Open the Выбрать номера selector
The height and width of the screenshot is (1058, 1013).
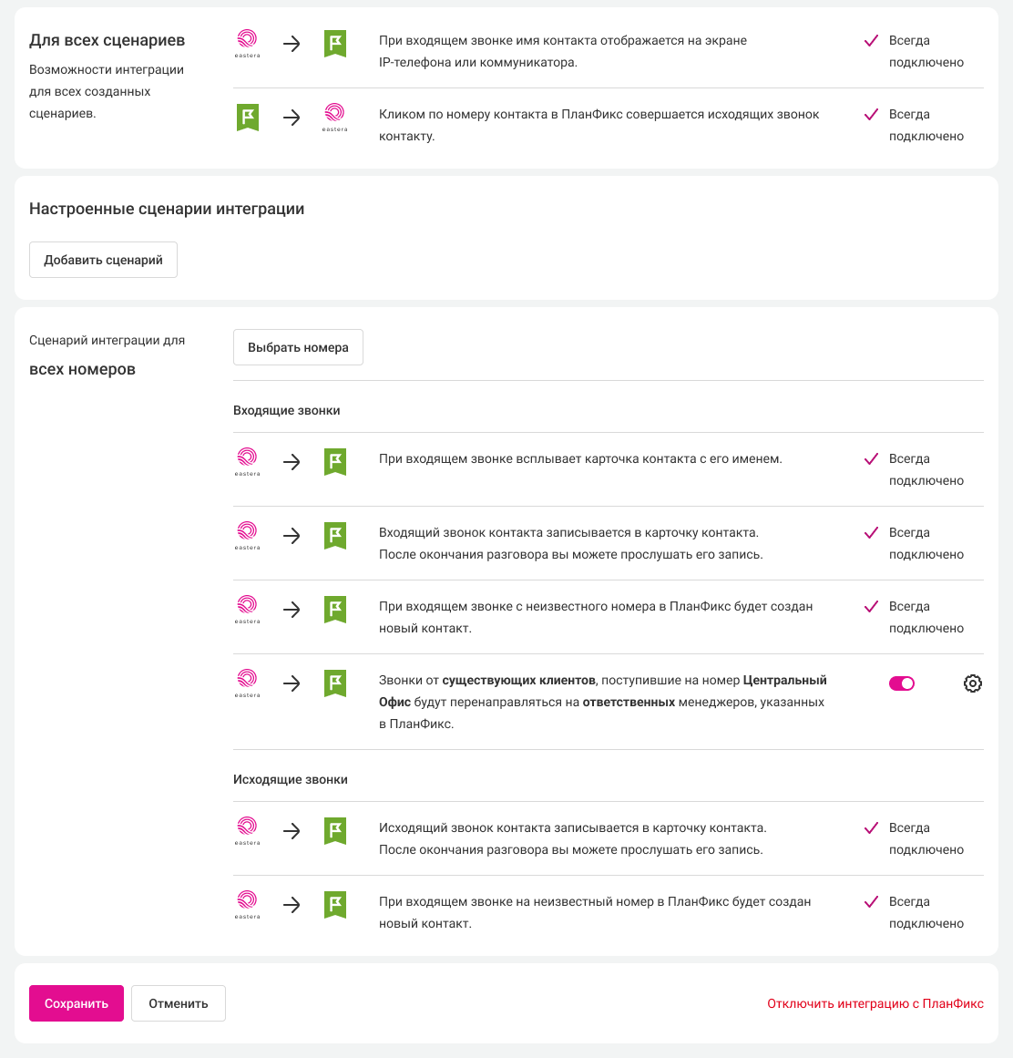[x=298, y=347]
